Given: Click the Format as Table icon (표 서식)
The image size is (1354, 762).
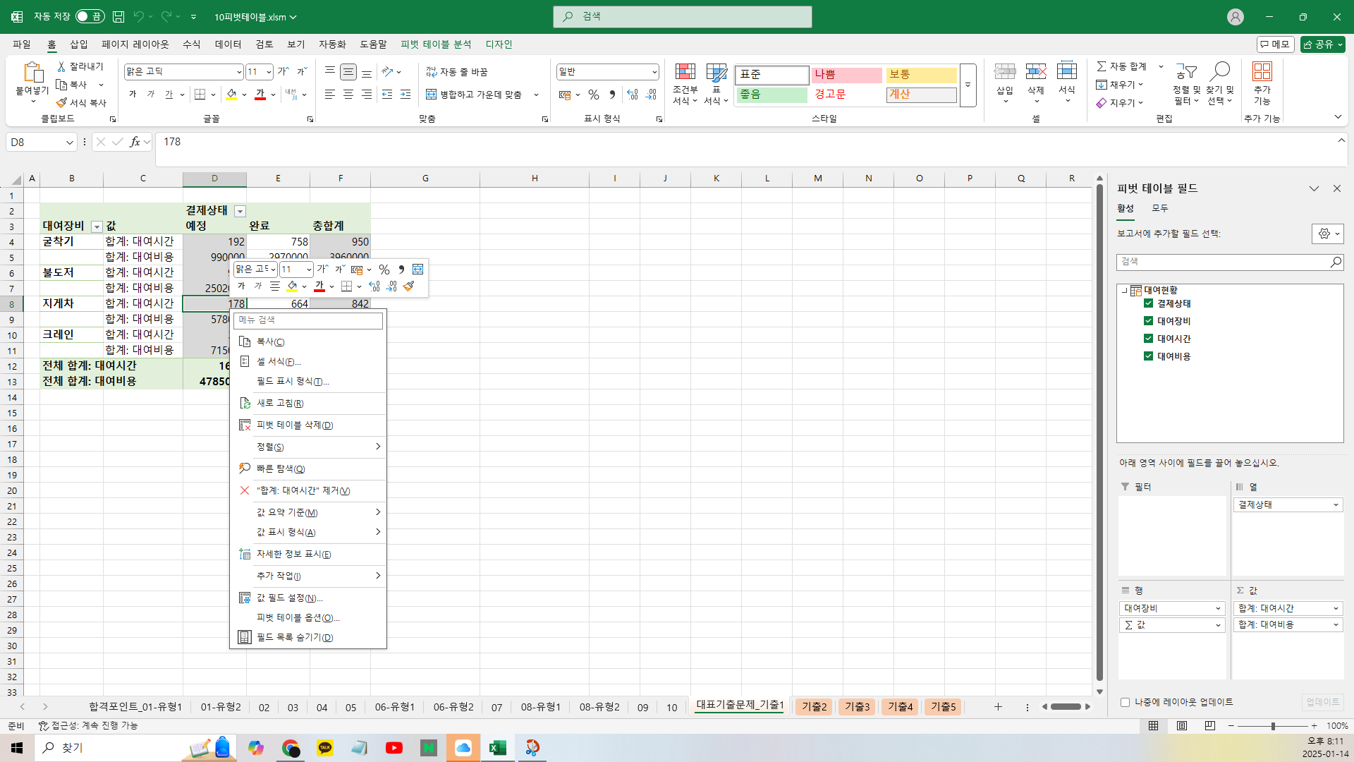Looking at the screenshot, I should [x=716, y=73].
